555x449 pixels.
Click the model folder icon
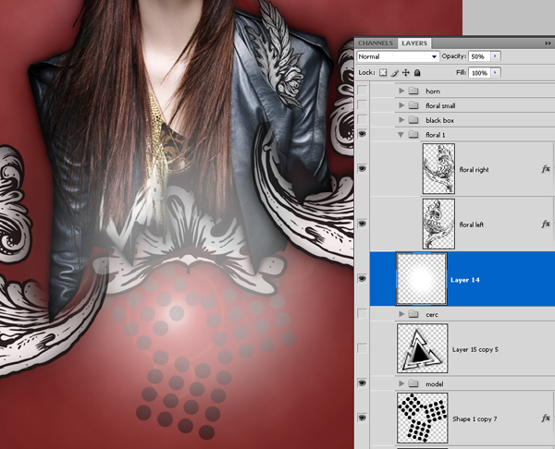[x=413, y=383]
